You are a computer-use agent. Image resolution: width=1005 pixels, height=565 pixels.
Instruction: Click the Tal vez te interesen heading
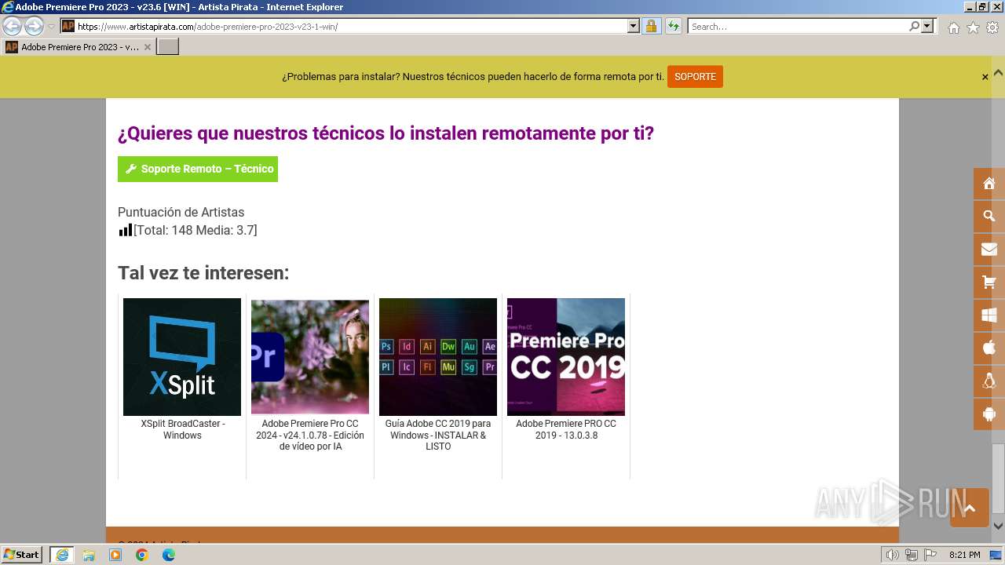203,273
